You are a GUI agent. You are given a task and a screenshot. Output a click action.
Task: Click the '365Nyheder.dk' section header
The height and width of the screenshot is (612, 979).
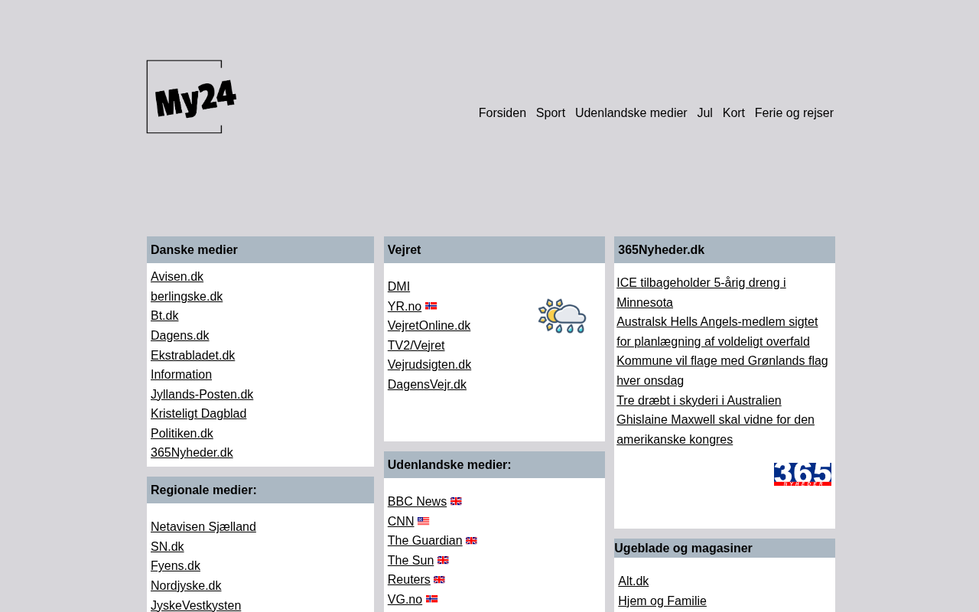pos(724,249)
